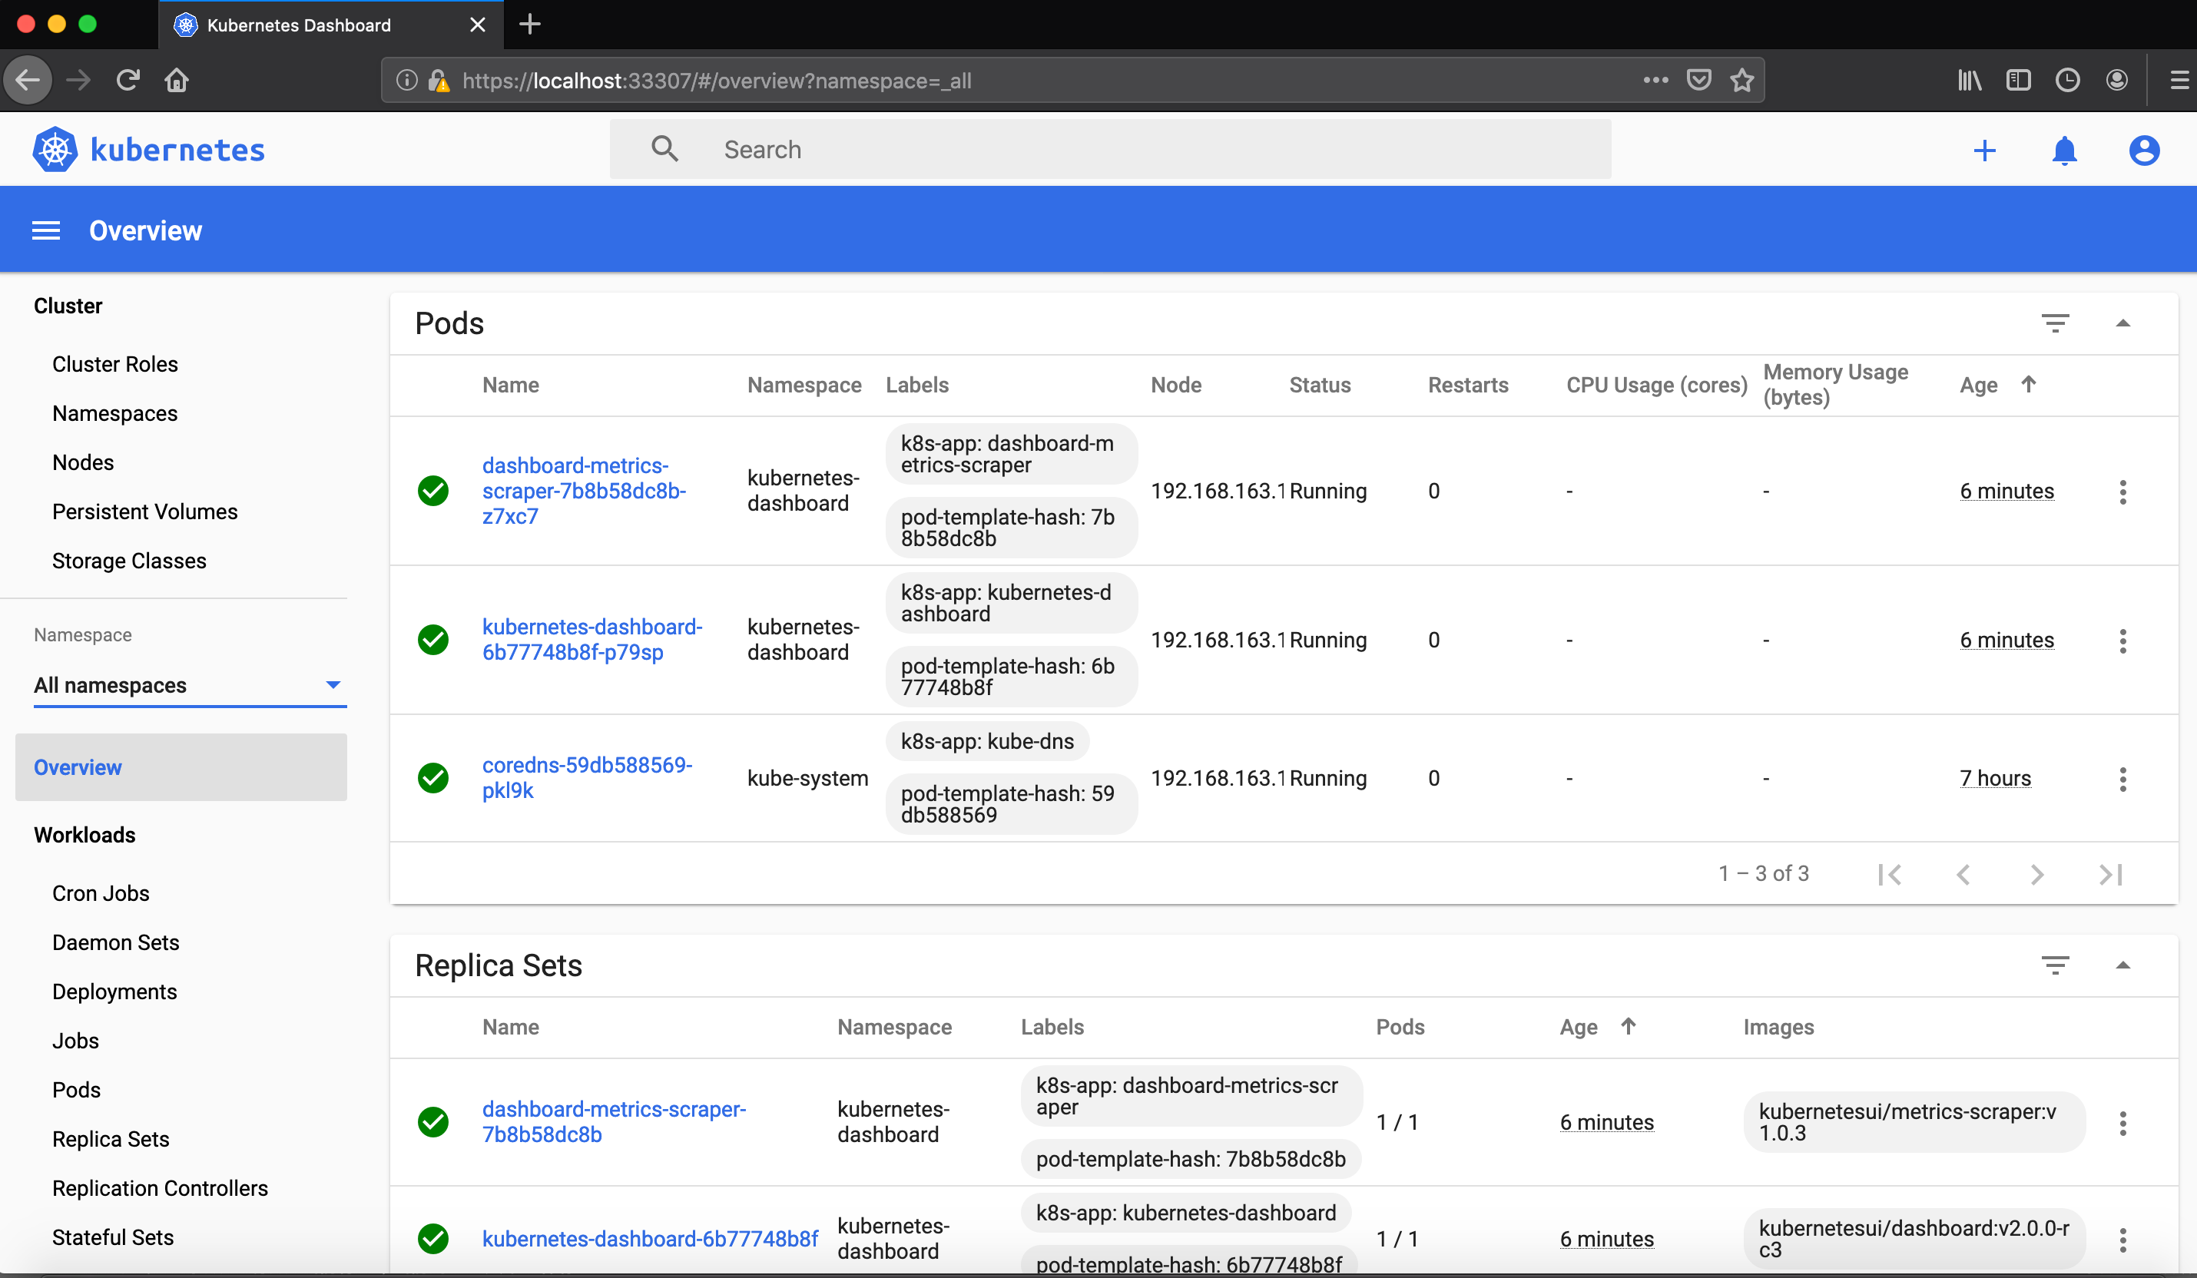Open the search field magnifier icon
This screenshot has width=2197, height=1278.
point(664,148)
